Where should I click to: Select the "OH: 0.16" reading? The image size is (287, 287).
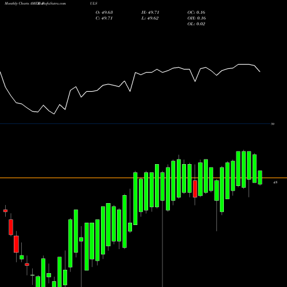tap(196, 18)
